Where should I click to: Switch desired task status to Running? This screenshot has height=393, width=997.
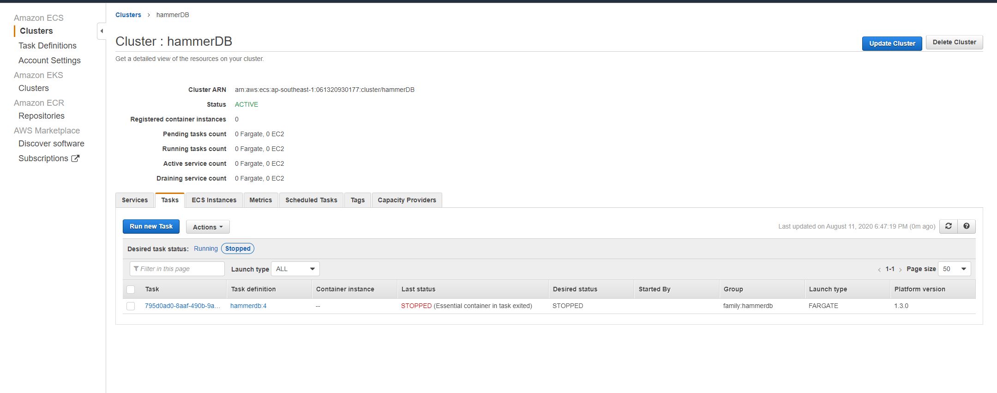tap(205, 248)
